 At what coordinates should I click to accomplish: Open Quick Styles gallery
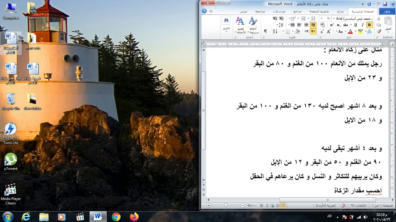(x=253, y=25)
